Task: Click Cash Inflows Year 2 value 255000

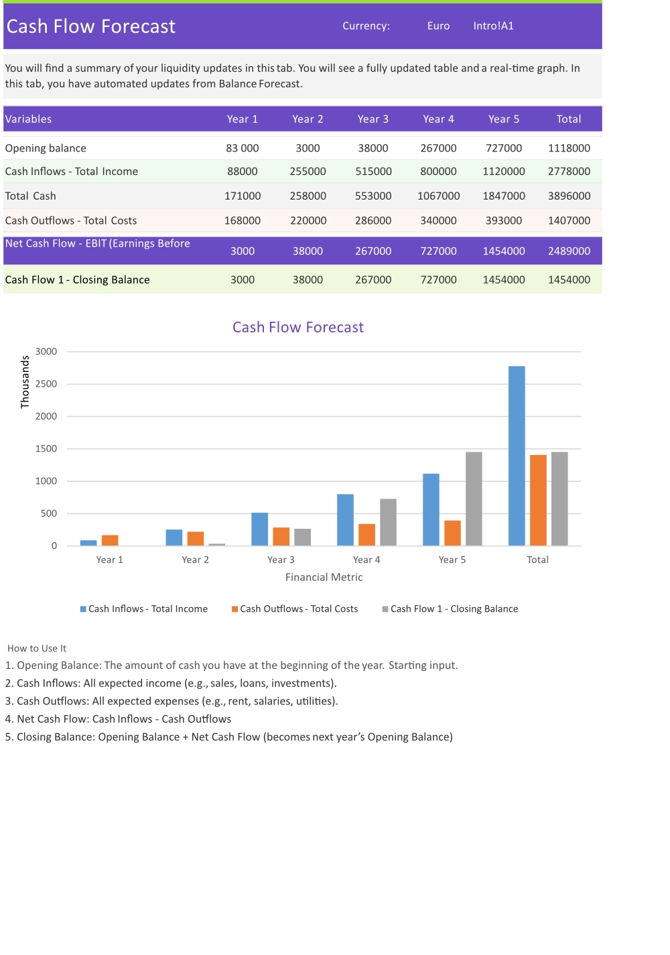Action: [308, 172]
